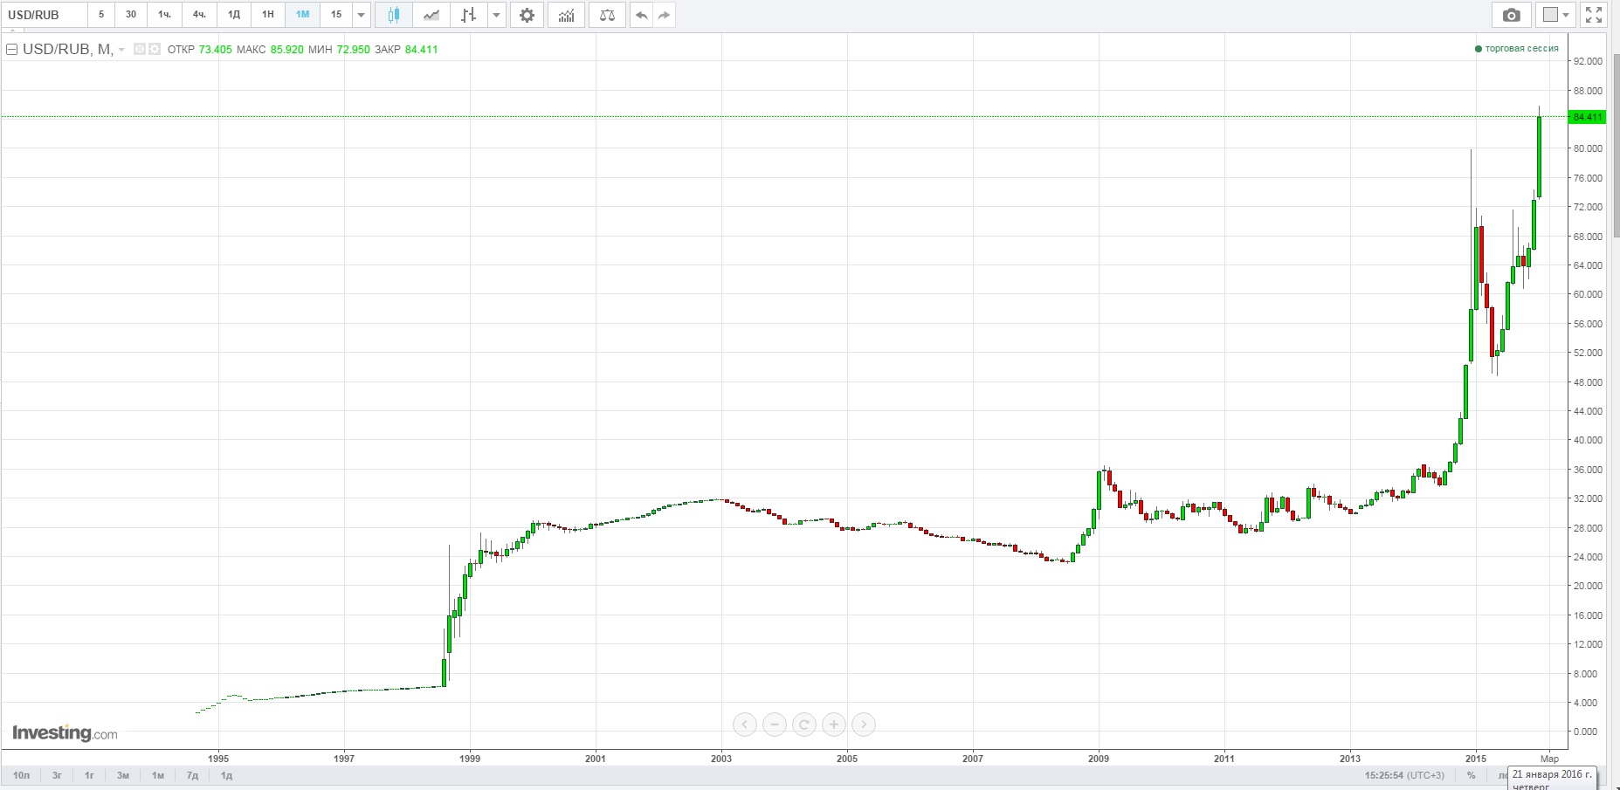1620x790 pixels.
Task: Open the indicators icon in toolbar
Action: point(567,15)
